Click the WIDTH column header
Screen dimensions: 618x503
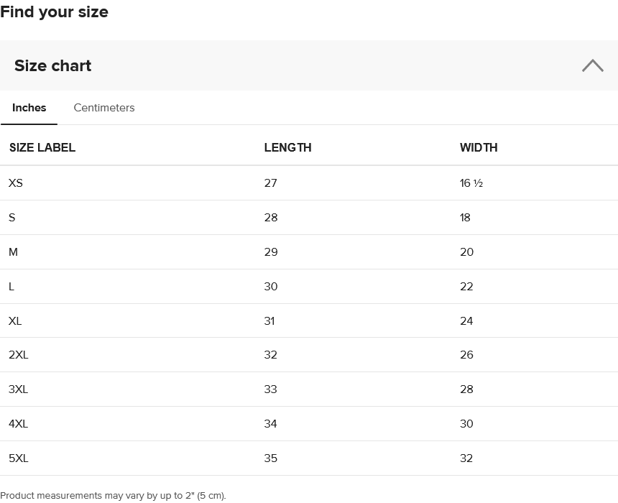pyautogui.click(x=479, y=147)
